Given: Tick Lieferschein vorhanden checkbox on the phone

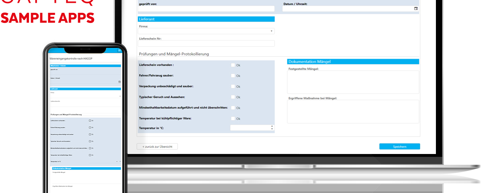Looking at the screenshot, I should [90, 120].
